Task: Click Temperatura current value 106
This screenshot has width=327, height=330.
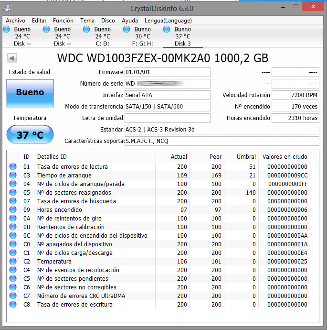Action: coord(182,262)
